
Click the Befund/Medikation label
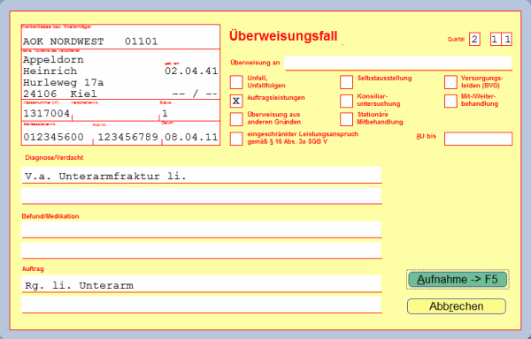[x=50, y=216]
